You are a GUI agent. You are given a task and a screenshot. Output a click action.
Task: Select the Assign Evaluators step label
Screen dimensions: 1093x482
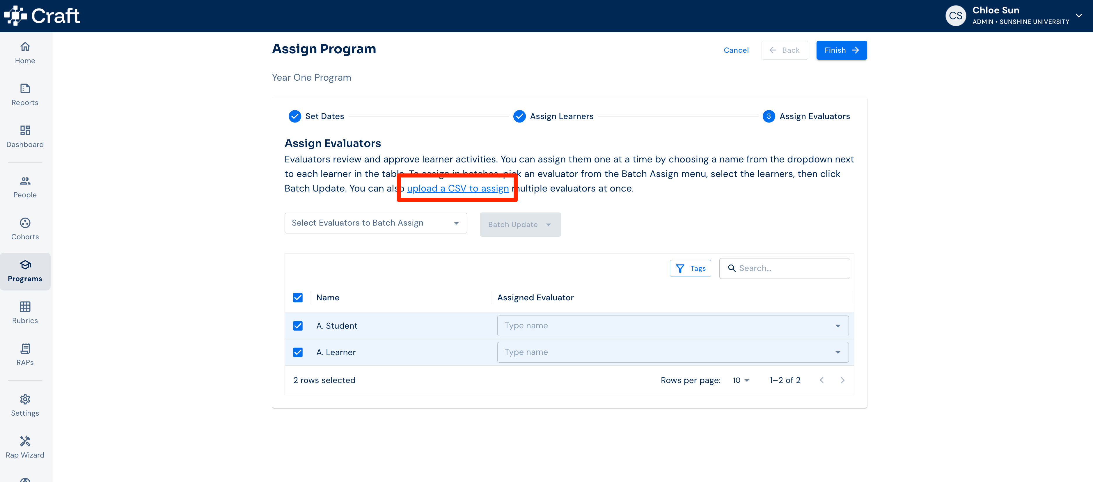815,116
